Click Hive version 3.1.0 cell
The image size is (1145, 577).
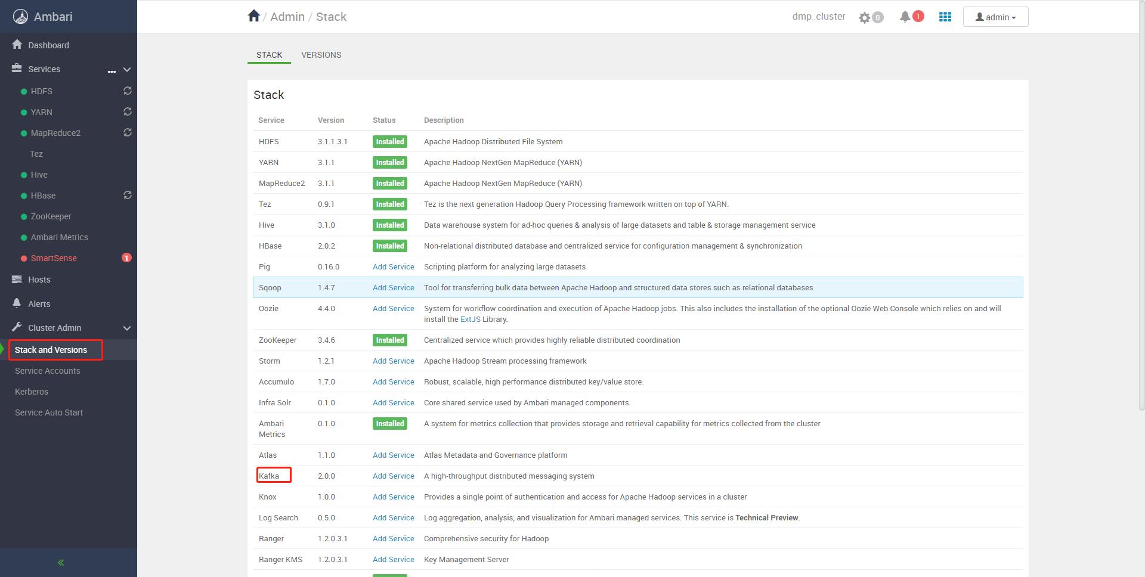pyautogui.click(x=326, y=225)
